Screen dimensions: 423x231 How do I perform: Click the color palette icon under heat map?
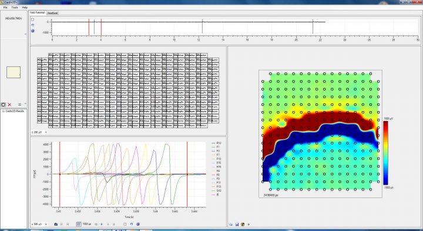click(x=243, y=225)
